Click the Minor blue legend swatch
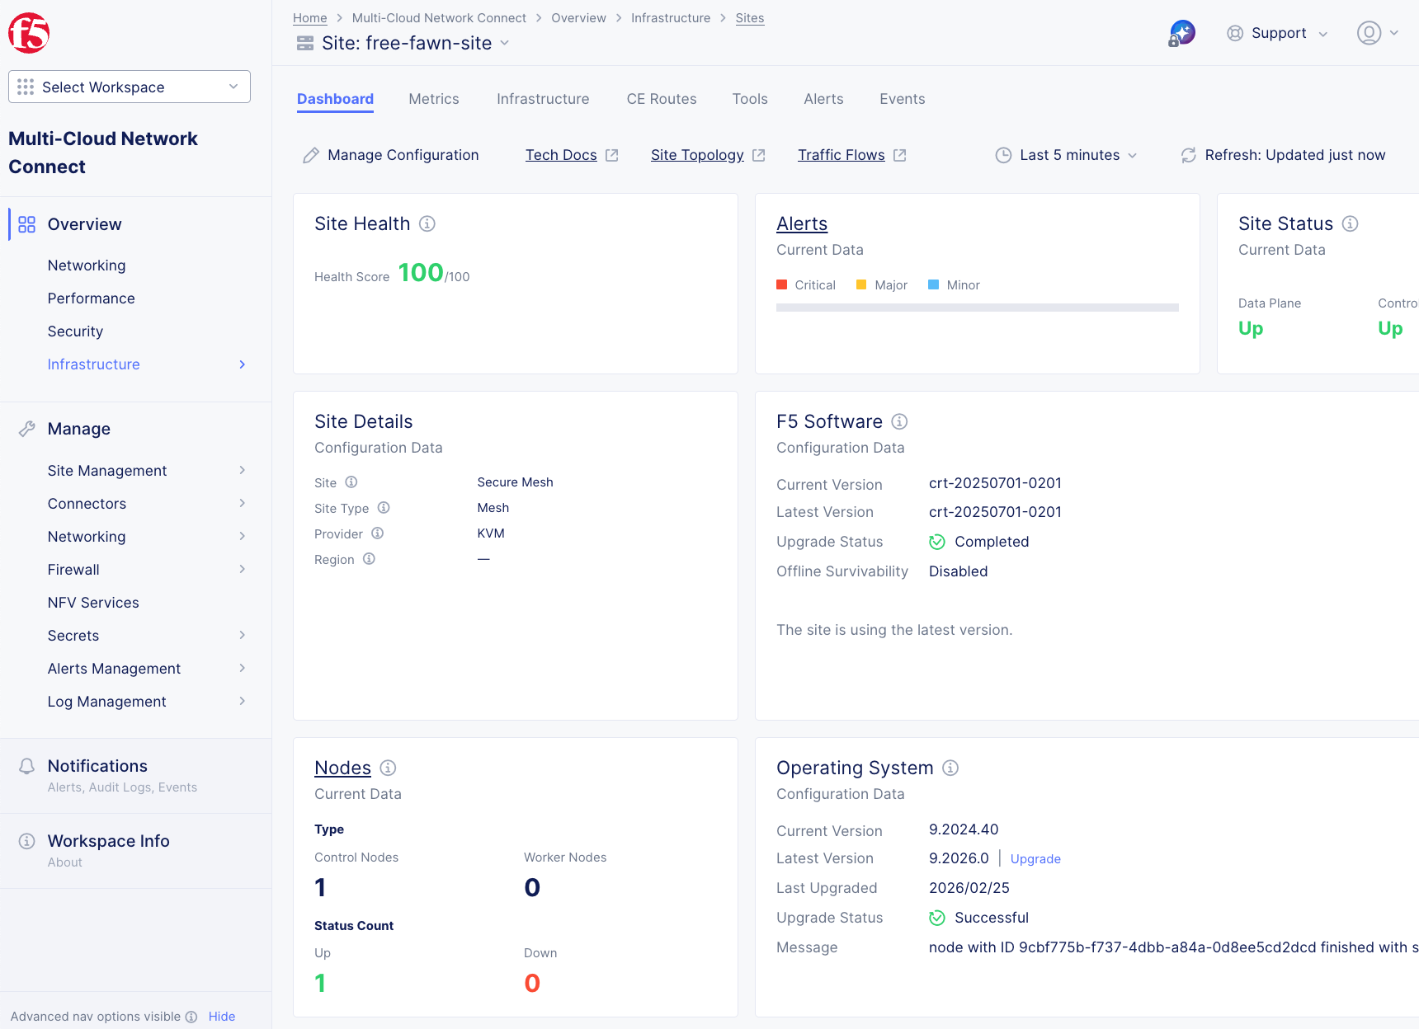The image size is (1419, 1029). coord(933,284)
